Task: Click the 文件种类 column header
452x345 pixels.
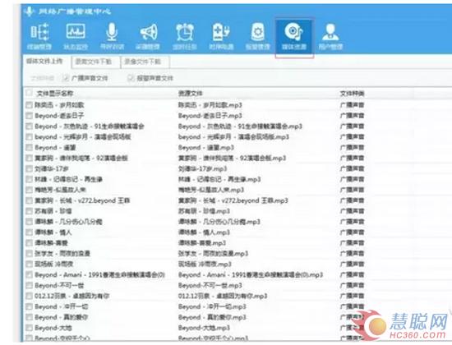Action: tap(353, 94)
